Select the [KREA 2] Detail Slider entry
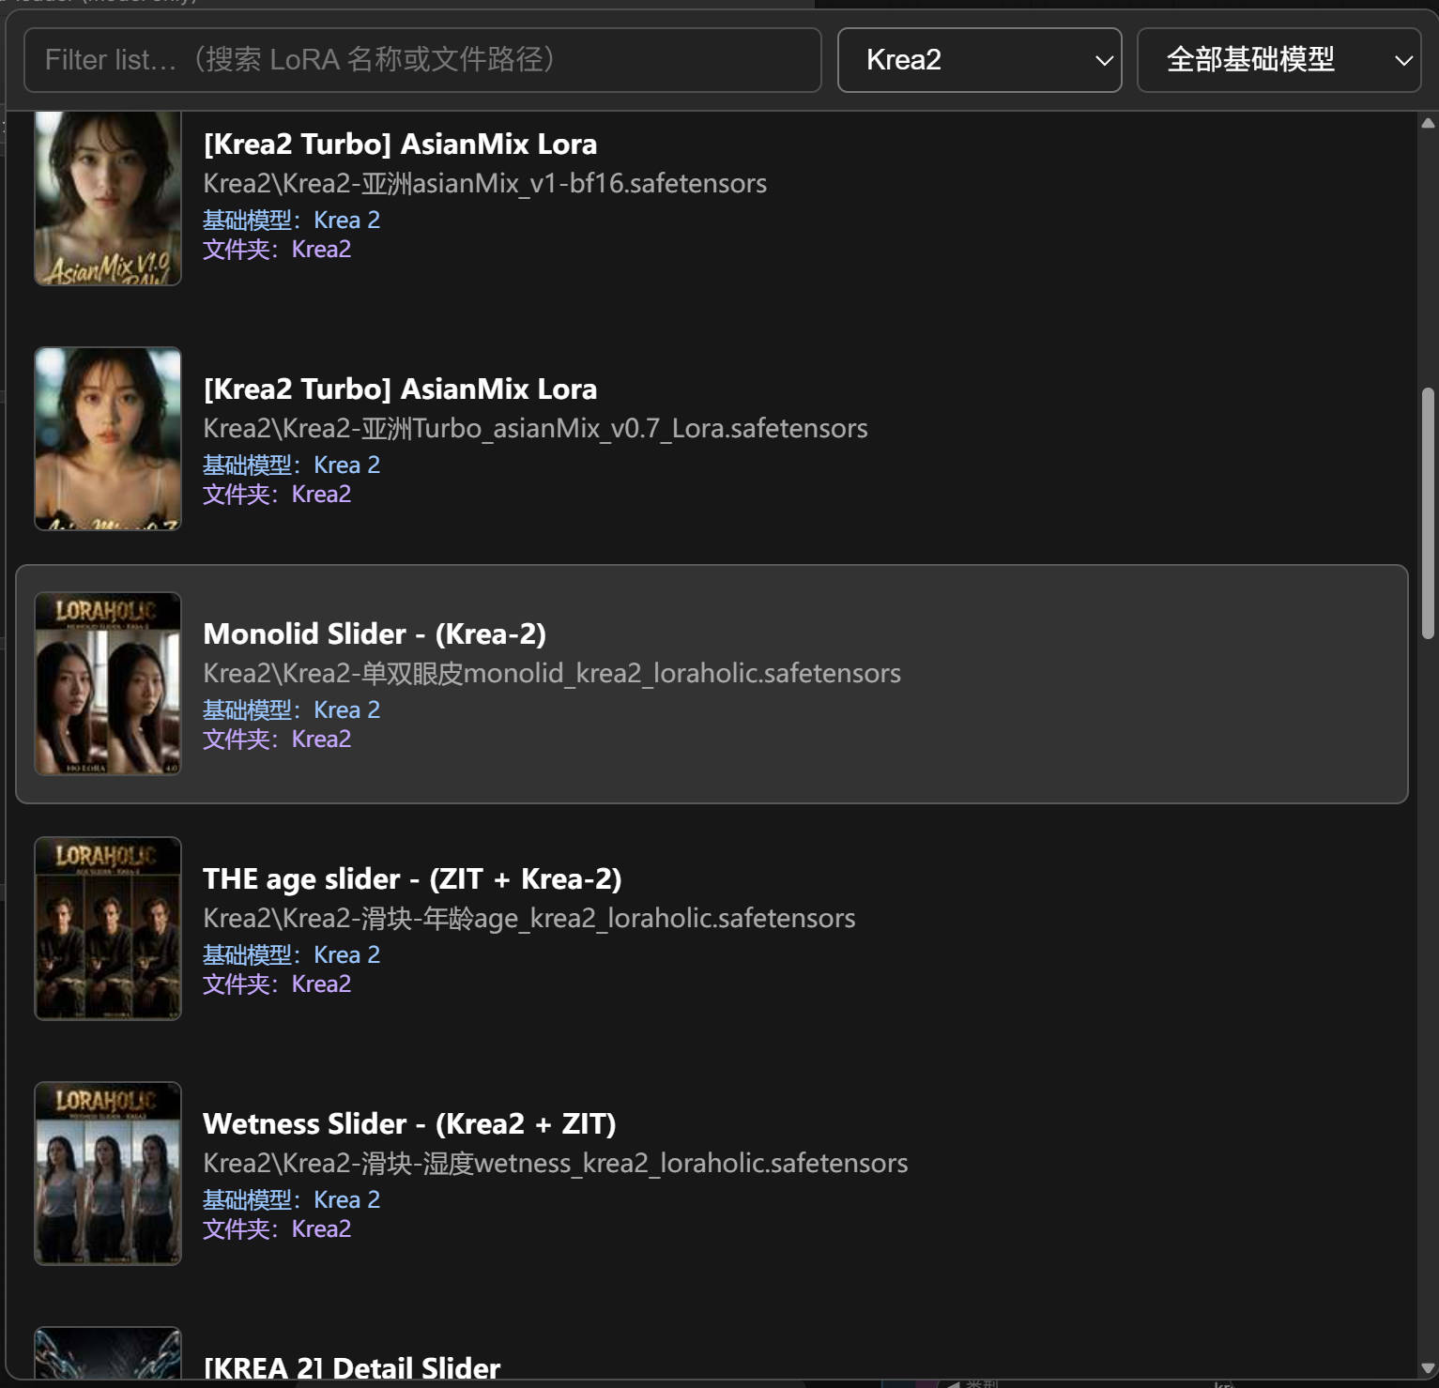Viewport: 1439px width, 1388px height. [x=352, y=1368]
